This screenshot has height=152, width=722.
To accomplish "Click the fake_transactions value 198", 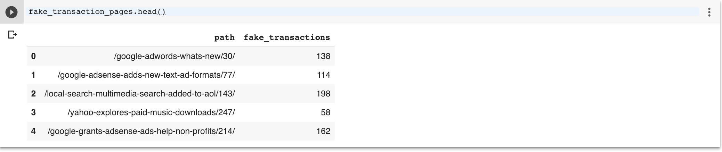I will coord(323,94).
